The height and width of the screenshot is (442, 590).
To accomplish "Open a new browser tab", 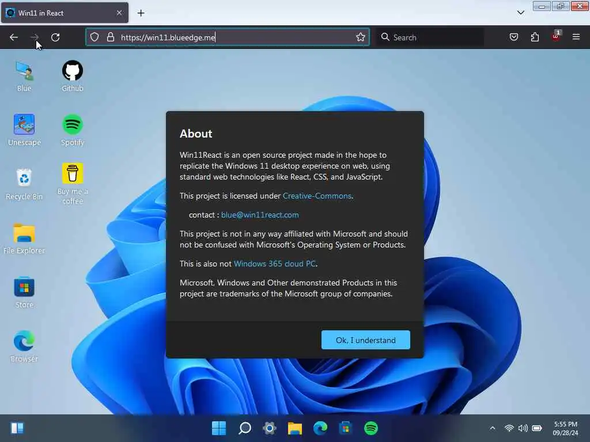I will (x=141, y=13).
